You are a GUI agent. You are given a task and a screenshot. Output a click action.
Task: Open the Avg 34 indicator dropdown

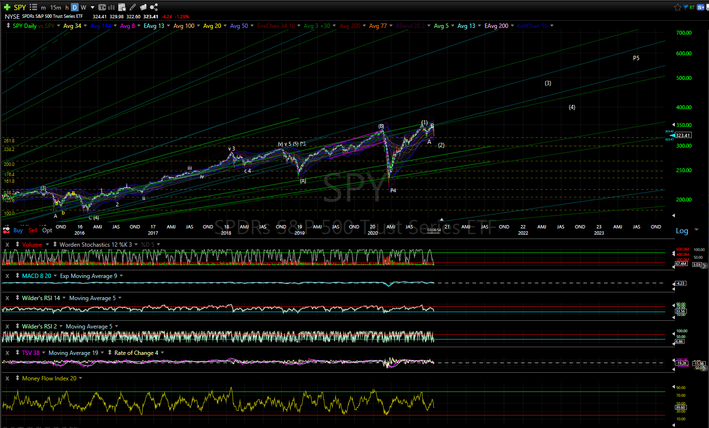[x=85, y=26]
